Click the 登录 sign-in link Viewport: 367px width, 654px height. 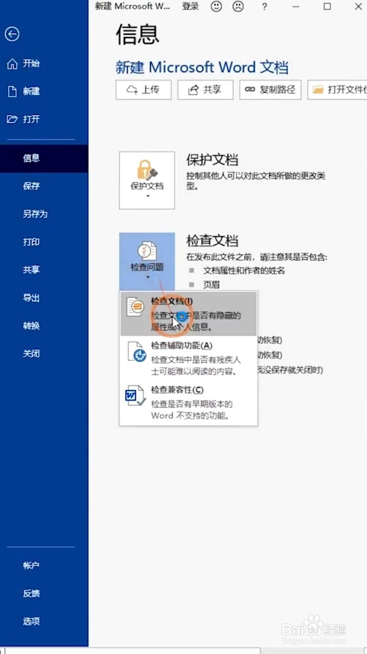pos(190,7)
